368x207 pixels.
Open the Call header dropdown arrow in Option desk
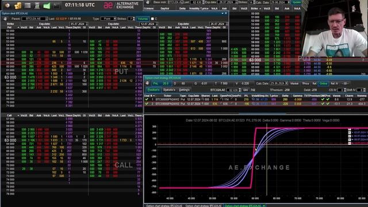coord(18,116)
